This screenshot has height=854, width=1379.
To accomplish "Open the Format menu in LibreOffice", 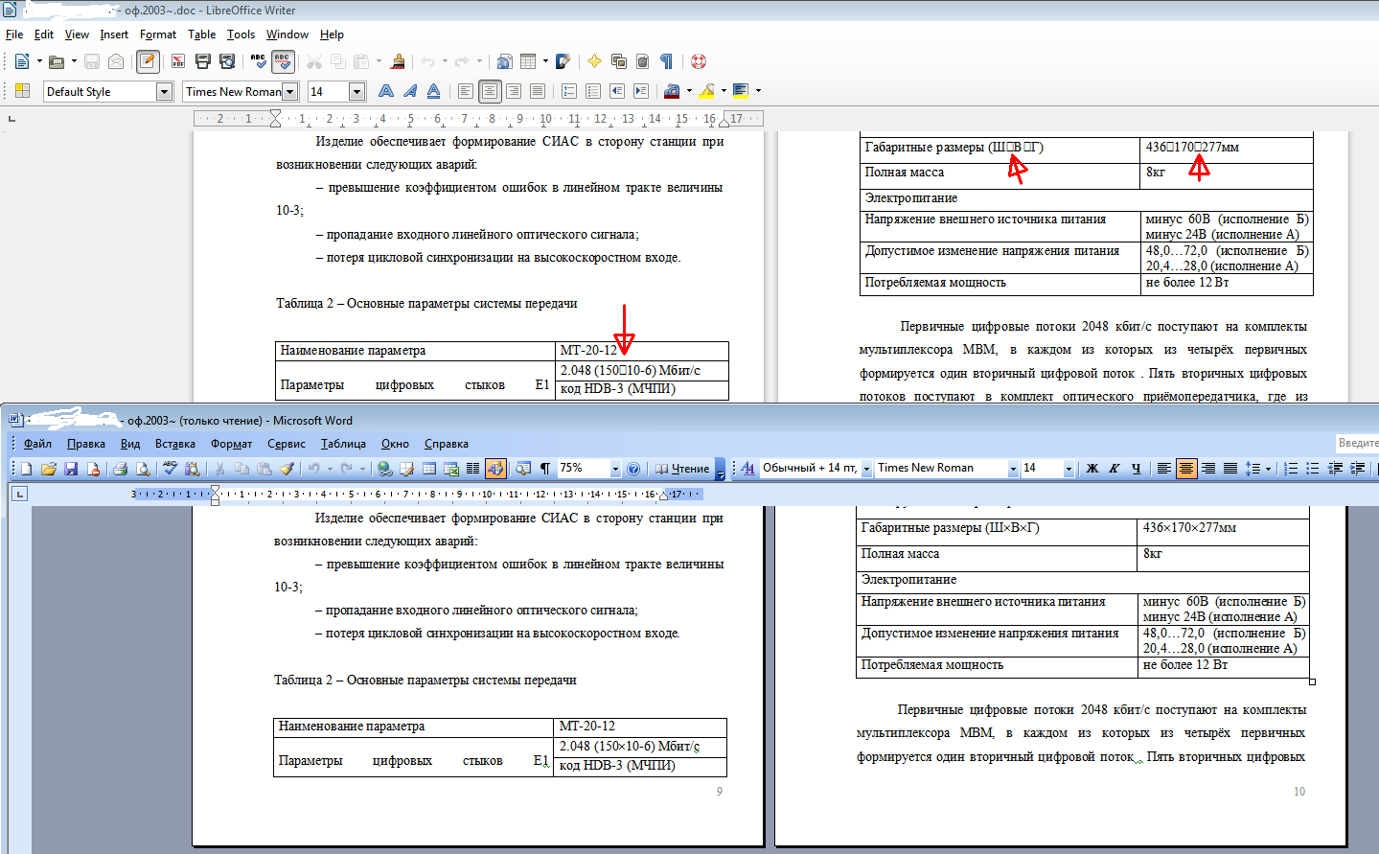I will (x=158, y=35).
